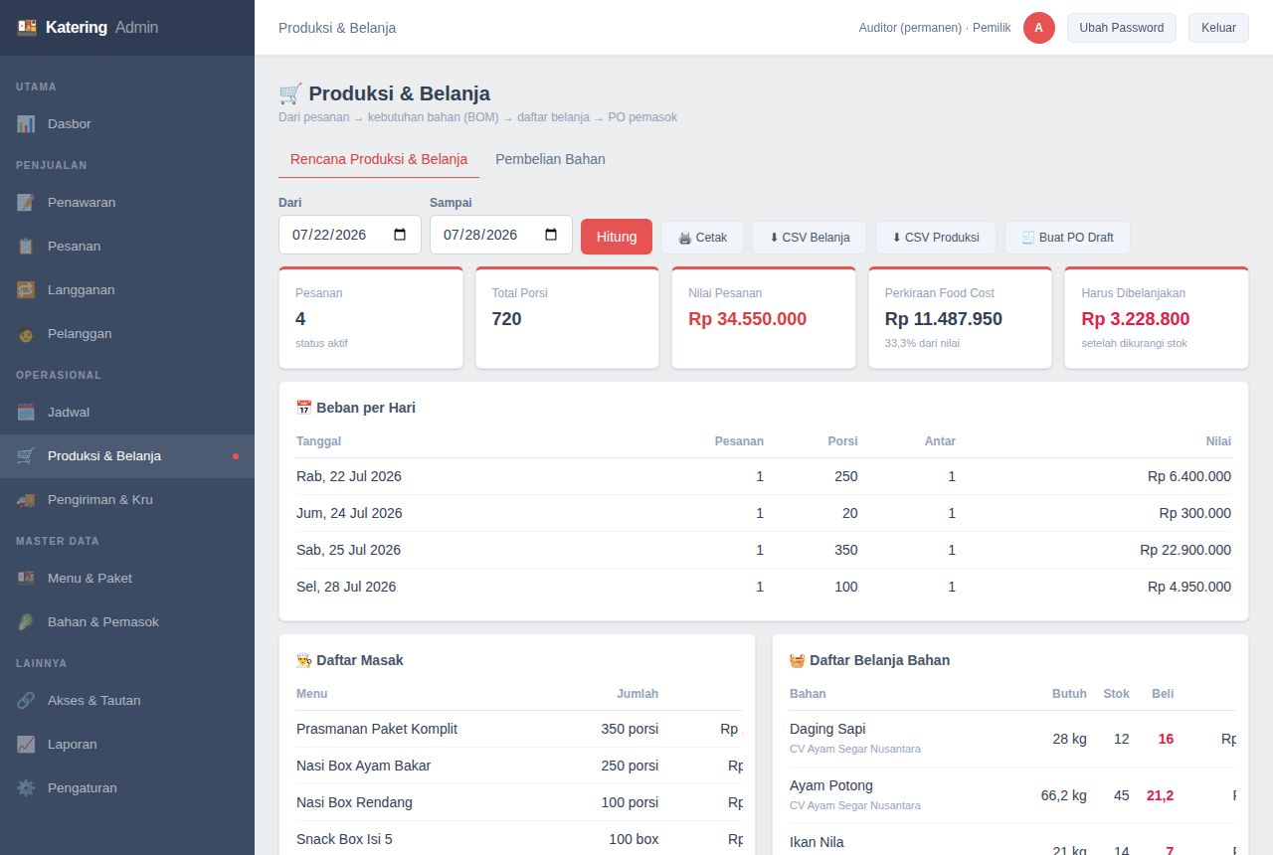The image size is (1273, 855).
Task: Switch to Rencana Produksi & Belanja tab
Action: (379, 159)
